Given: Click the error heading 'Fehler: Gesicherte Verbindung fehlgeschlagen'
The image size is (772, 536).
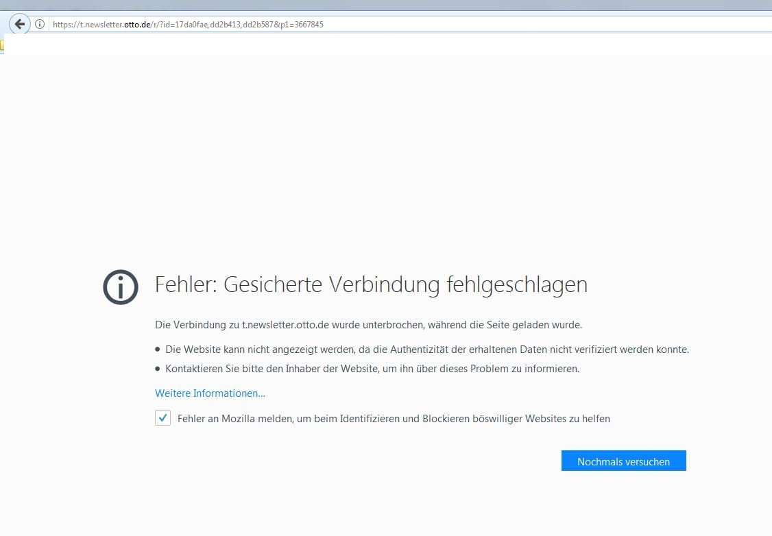Looking at the screenshot, I should pos(371,284).
